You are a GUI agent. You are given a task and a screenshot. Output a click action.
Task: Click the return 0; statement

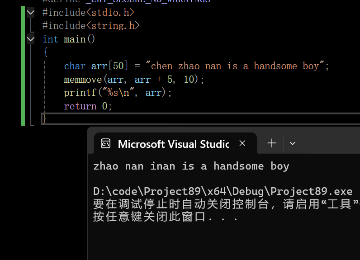pos(88,106)
